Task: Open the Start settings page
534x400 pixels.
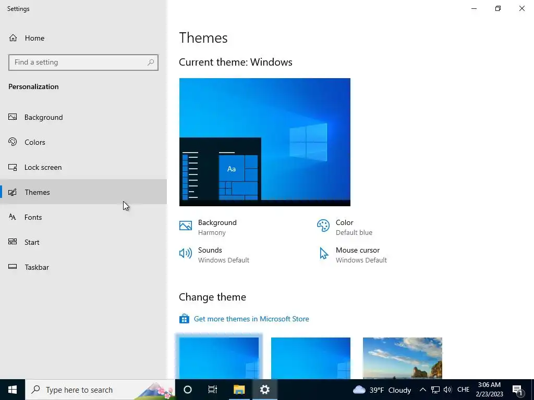Action: pyautogui.click(x=83, y=242)
